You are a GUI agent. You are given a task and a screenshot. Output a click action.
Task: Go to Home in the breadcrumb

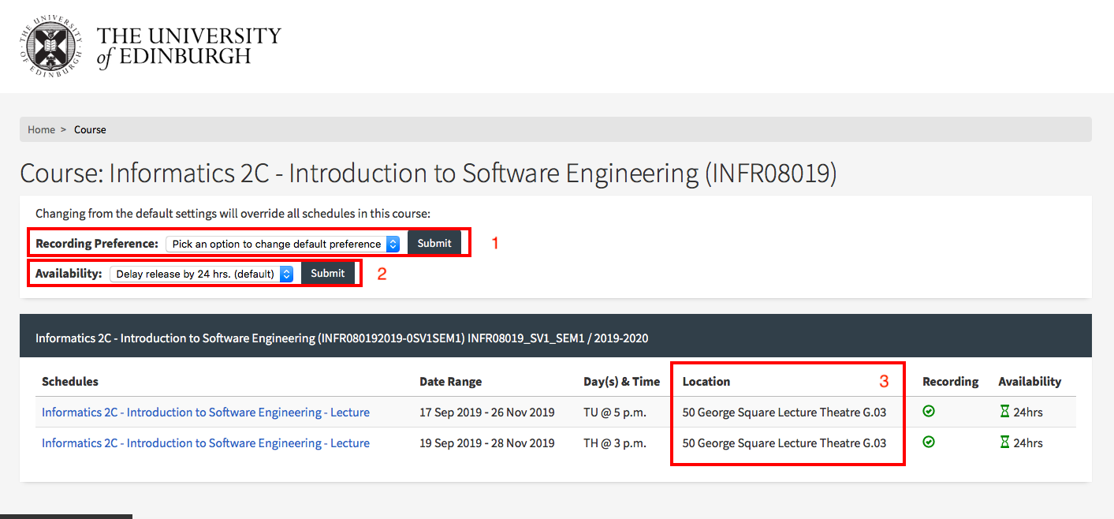point(41,129)
